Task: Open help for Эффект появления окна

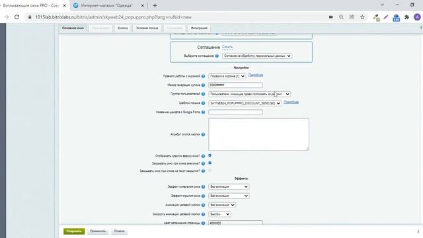Action: point(203,186)
